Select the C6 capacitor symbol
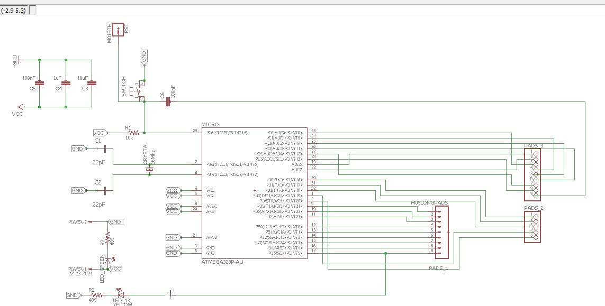The width and height of the screenshot is (605, 306). click(x=168, y=102)
